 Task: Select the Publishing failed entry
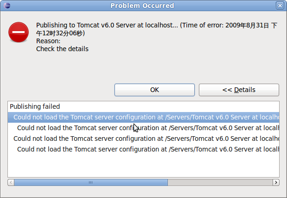(35, 106)
